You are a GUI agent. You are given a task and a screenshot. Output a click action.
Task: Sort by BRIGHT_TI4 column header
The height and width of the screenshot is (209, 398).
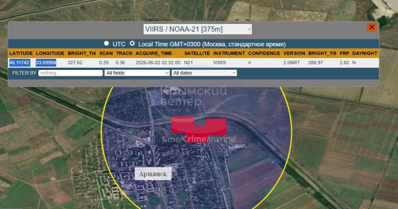82,53
